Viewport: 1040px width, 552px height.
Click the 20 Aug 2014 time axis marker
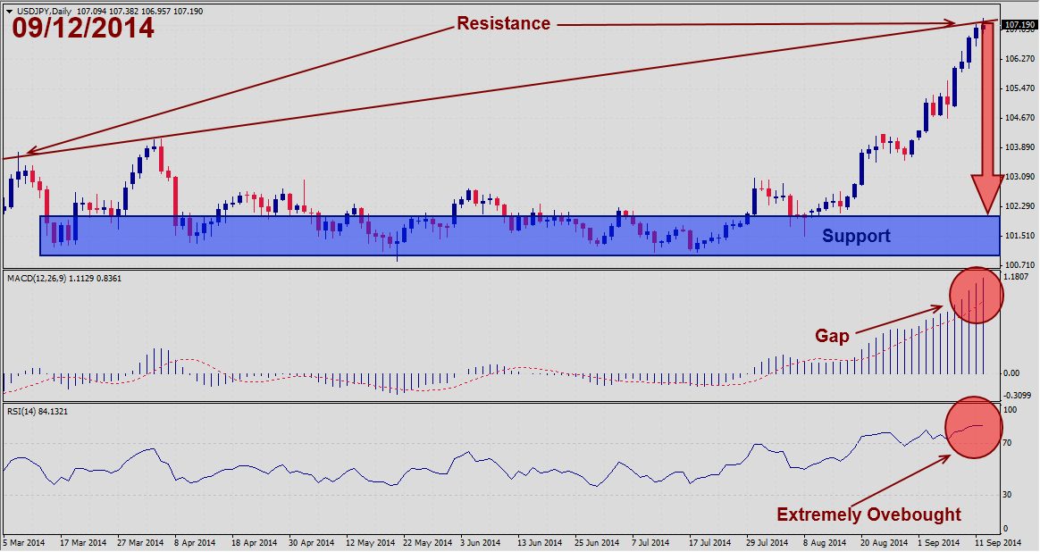coord(876,542)
